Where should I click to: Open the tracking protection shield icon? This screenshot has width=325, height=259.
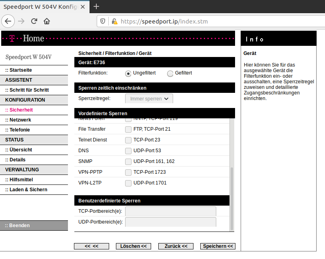tap(103, 21)
